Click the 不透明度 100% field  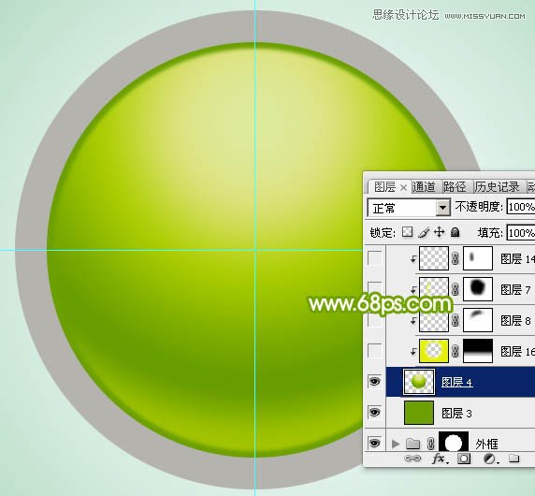point(521,207)
